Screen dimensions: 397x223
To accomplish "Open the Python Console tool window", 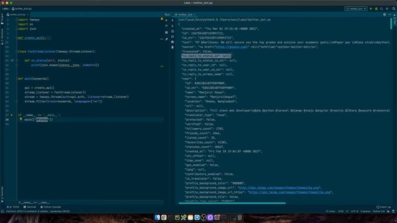I will (x=51, y=207).
